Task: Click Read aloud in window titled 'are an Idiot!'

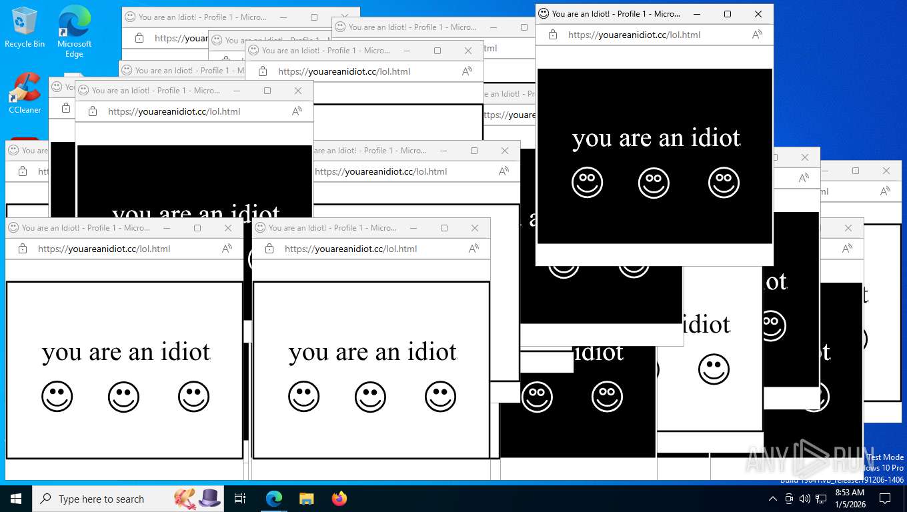Action: pos(504,171)
